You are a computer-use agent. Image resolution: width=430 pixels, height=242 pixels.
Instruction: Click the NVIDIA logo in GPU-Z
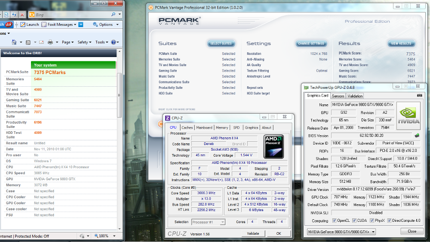click(x=408, y=116)
